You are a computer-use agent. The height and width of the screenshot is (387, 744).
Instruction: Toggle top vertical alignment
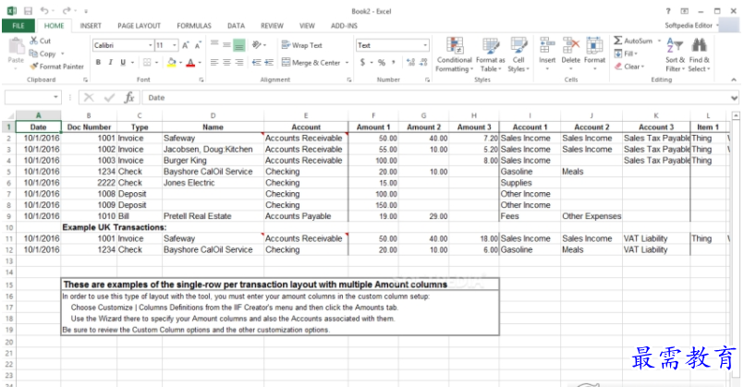click(x=214, y=44)
